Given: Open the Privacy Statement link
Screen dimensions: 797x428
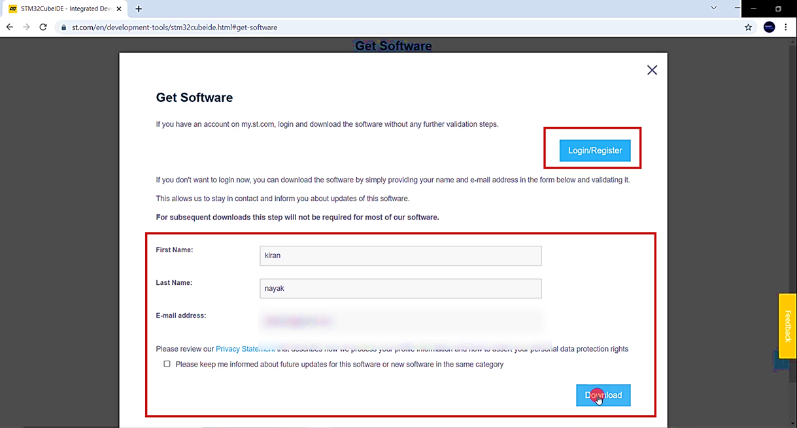Looking at the screenshot, I should [245, 349].
